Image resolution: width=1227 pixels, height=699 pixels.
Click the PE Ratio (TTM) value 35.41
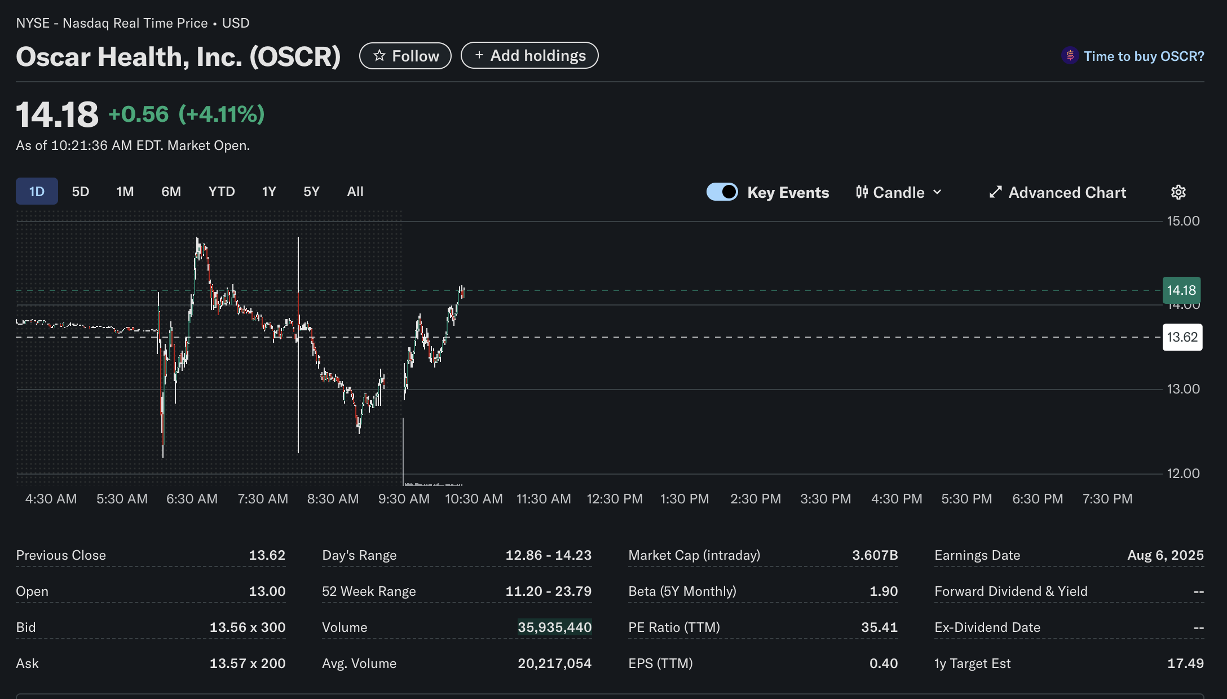[x=879, y=627]
